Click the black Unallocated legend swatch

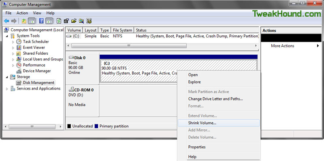tap(69, 126)
